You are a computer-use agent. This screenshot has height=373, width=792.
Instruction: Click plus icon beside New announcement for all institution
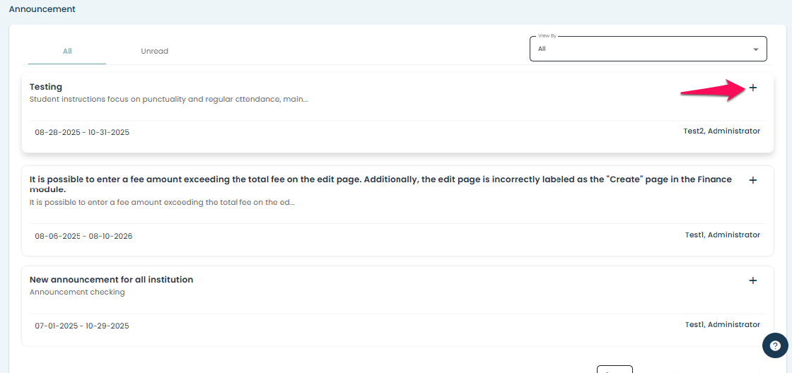(x=752, y=280)
